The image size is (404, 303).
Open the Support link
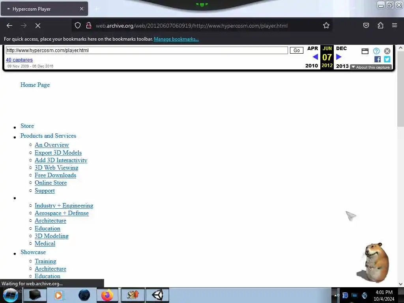[45, 191]
